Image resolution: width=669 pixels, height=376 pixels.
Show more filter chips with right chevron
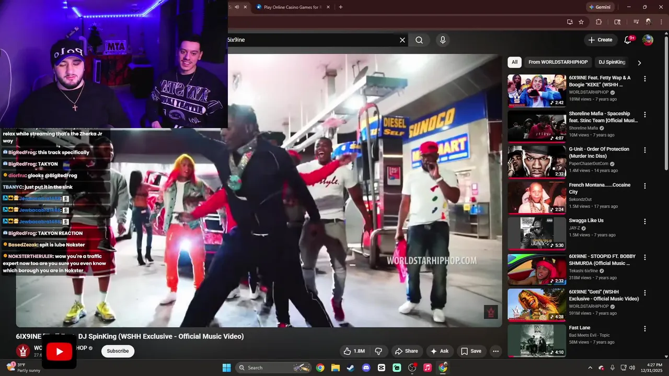pos(639,63)
